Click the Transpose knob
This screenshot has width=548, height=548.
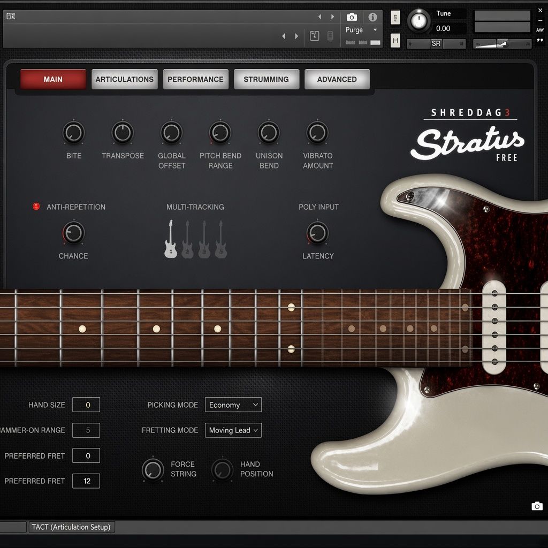coord(123,133)
